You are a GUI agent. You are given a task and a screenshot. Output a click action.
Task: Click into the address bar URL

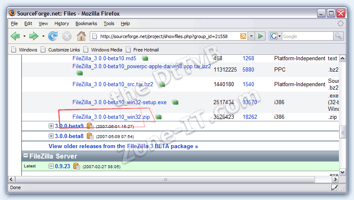pyautogui.click(x=164, y=36)
